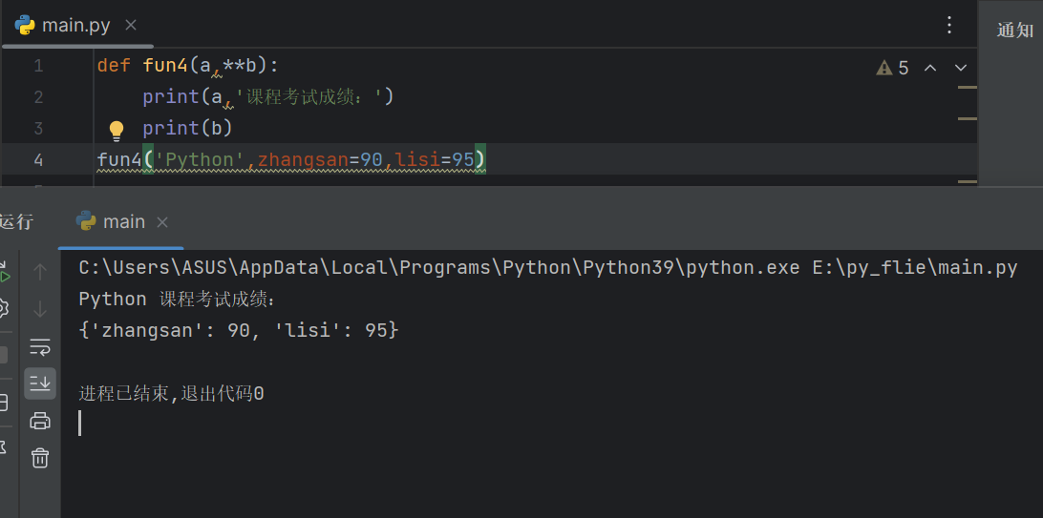1043x518 pixels.
Task: Select the main.py editor tab
Action: (x=76, y=26)
